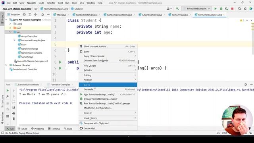This screenshot has width=254, height=143.
Task: Start debugging via the toolbar bug icon
Action: tap(221, 9)
